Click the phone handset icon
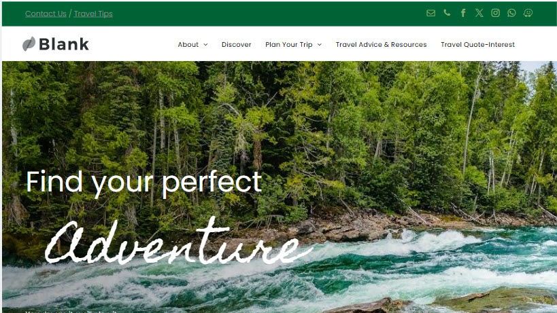 pos(447,13)
